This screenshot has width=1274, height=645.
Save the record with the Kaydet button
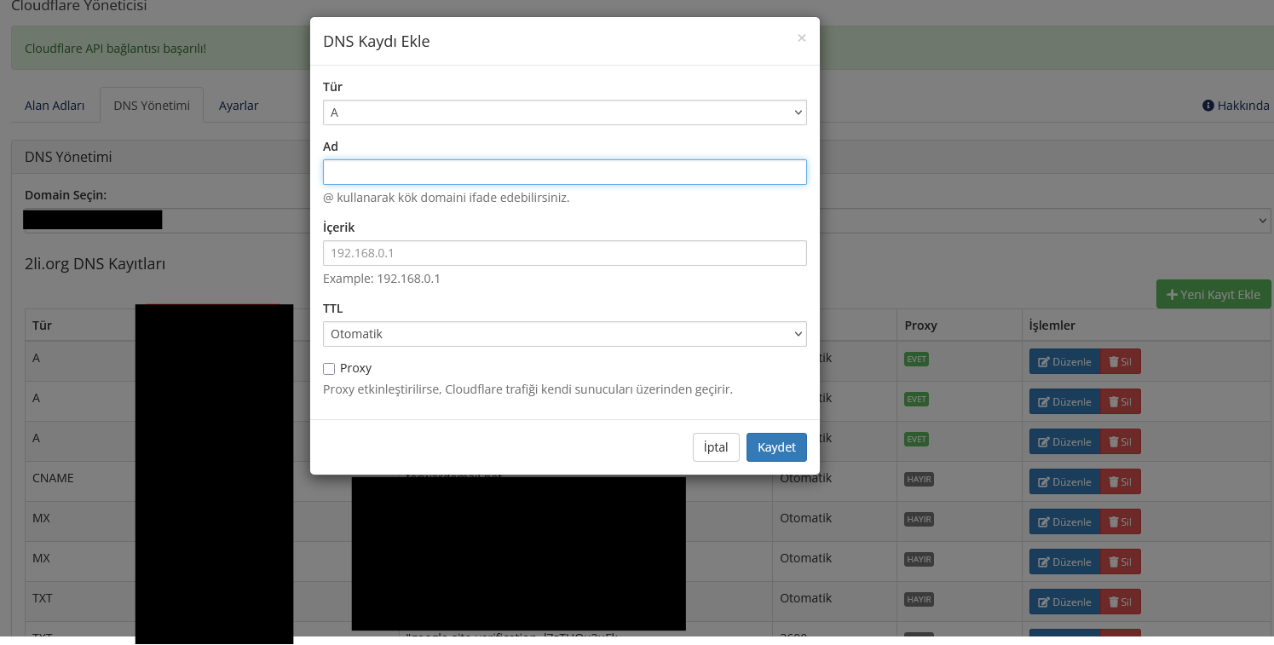pos(776,446)
